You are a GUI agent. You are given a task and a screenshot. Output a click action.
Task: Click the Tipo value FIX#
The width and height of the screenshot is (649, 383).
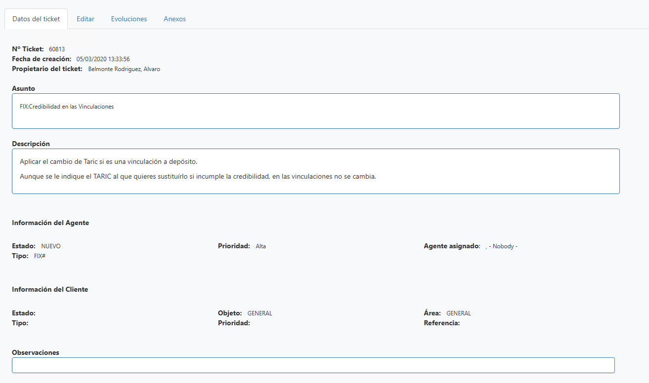pyautogui.click(x=40, y=256)
